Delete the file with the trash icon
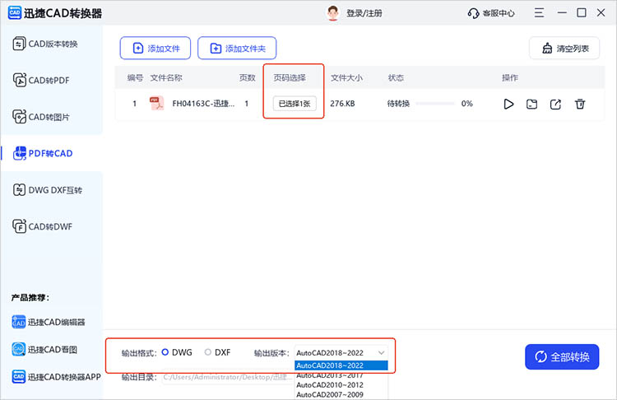This screenshot has width=617, height=400. [x=580, y=104]
